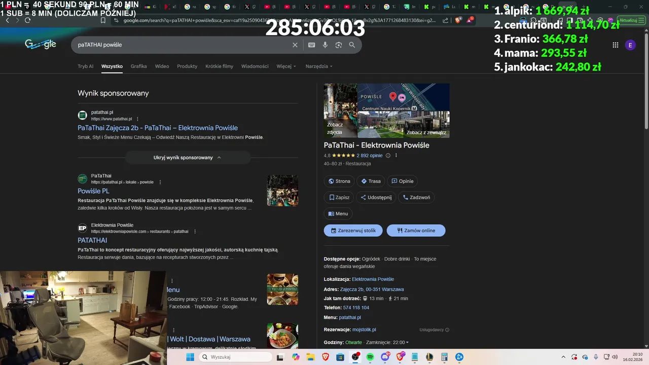Open the 'Zajęcza 2b, 00-351 Warszawa' address link
The image size is (649, 365).
tap(372, 289)
